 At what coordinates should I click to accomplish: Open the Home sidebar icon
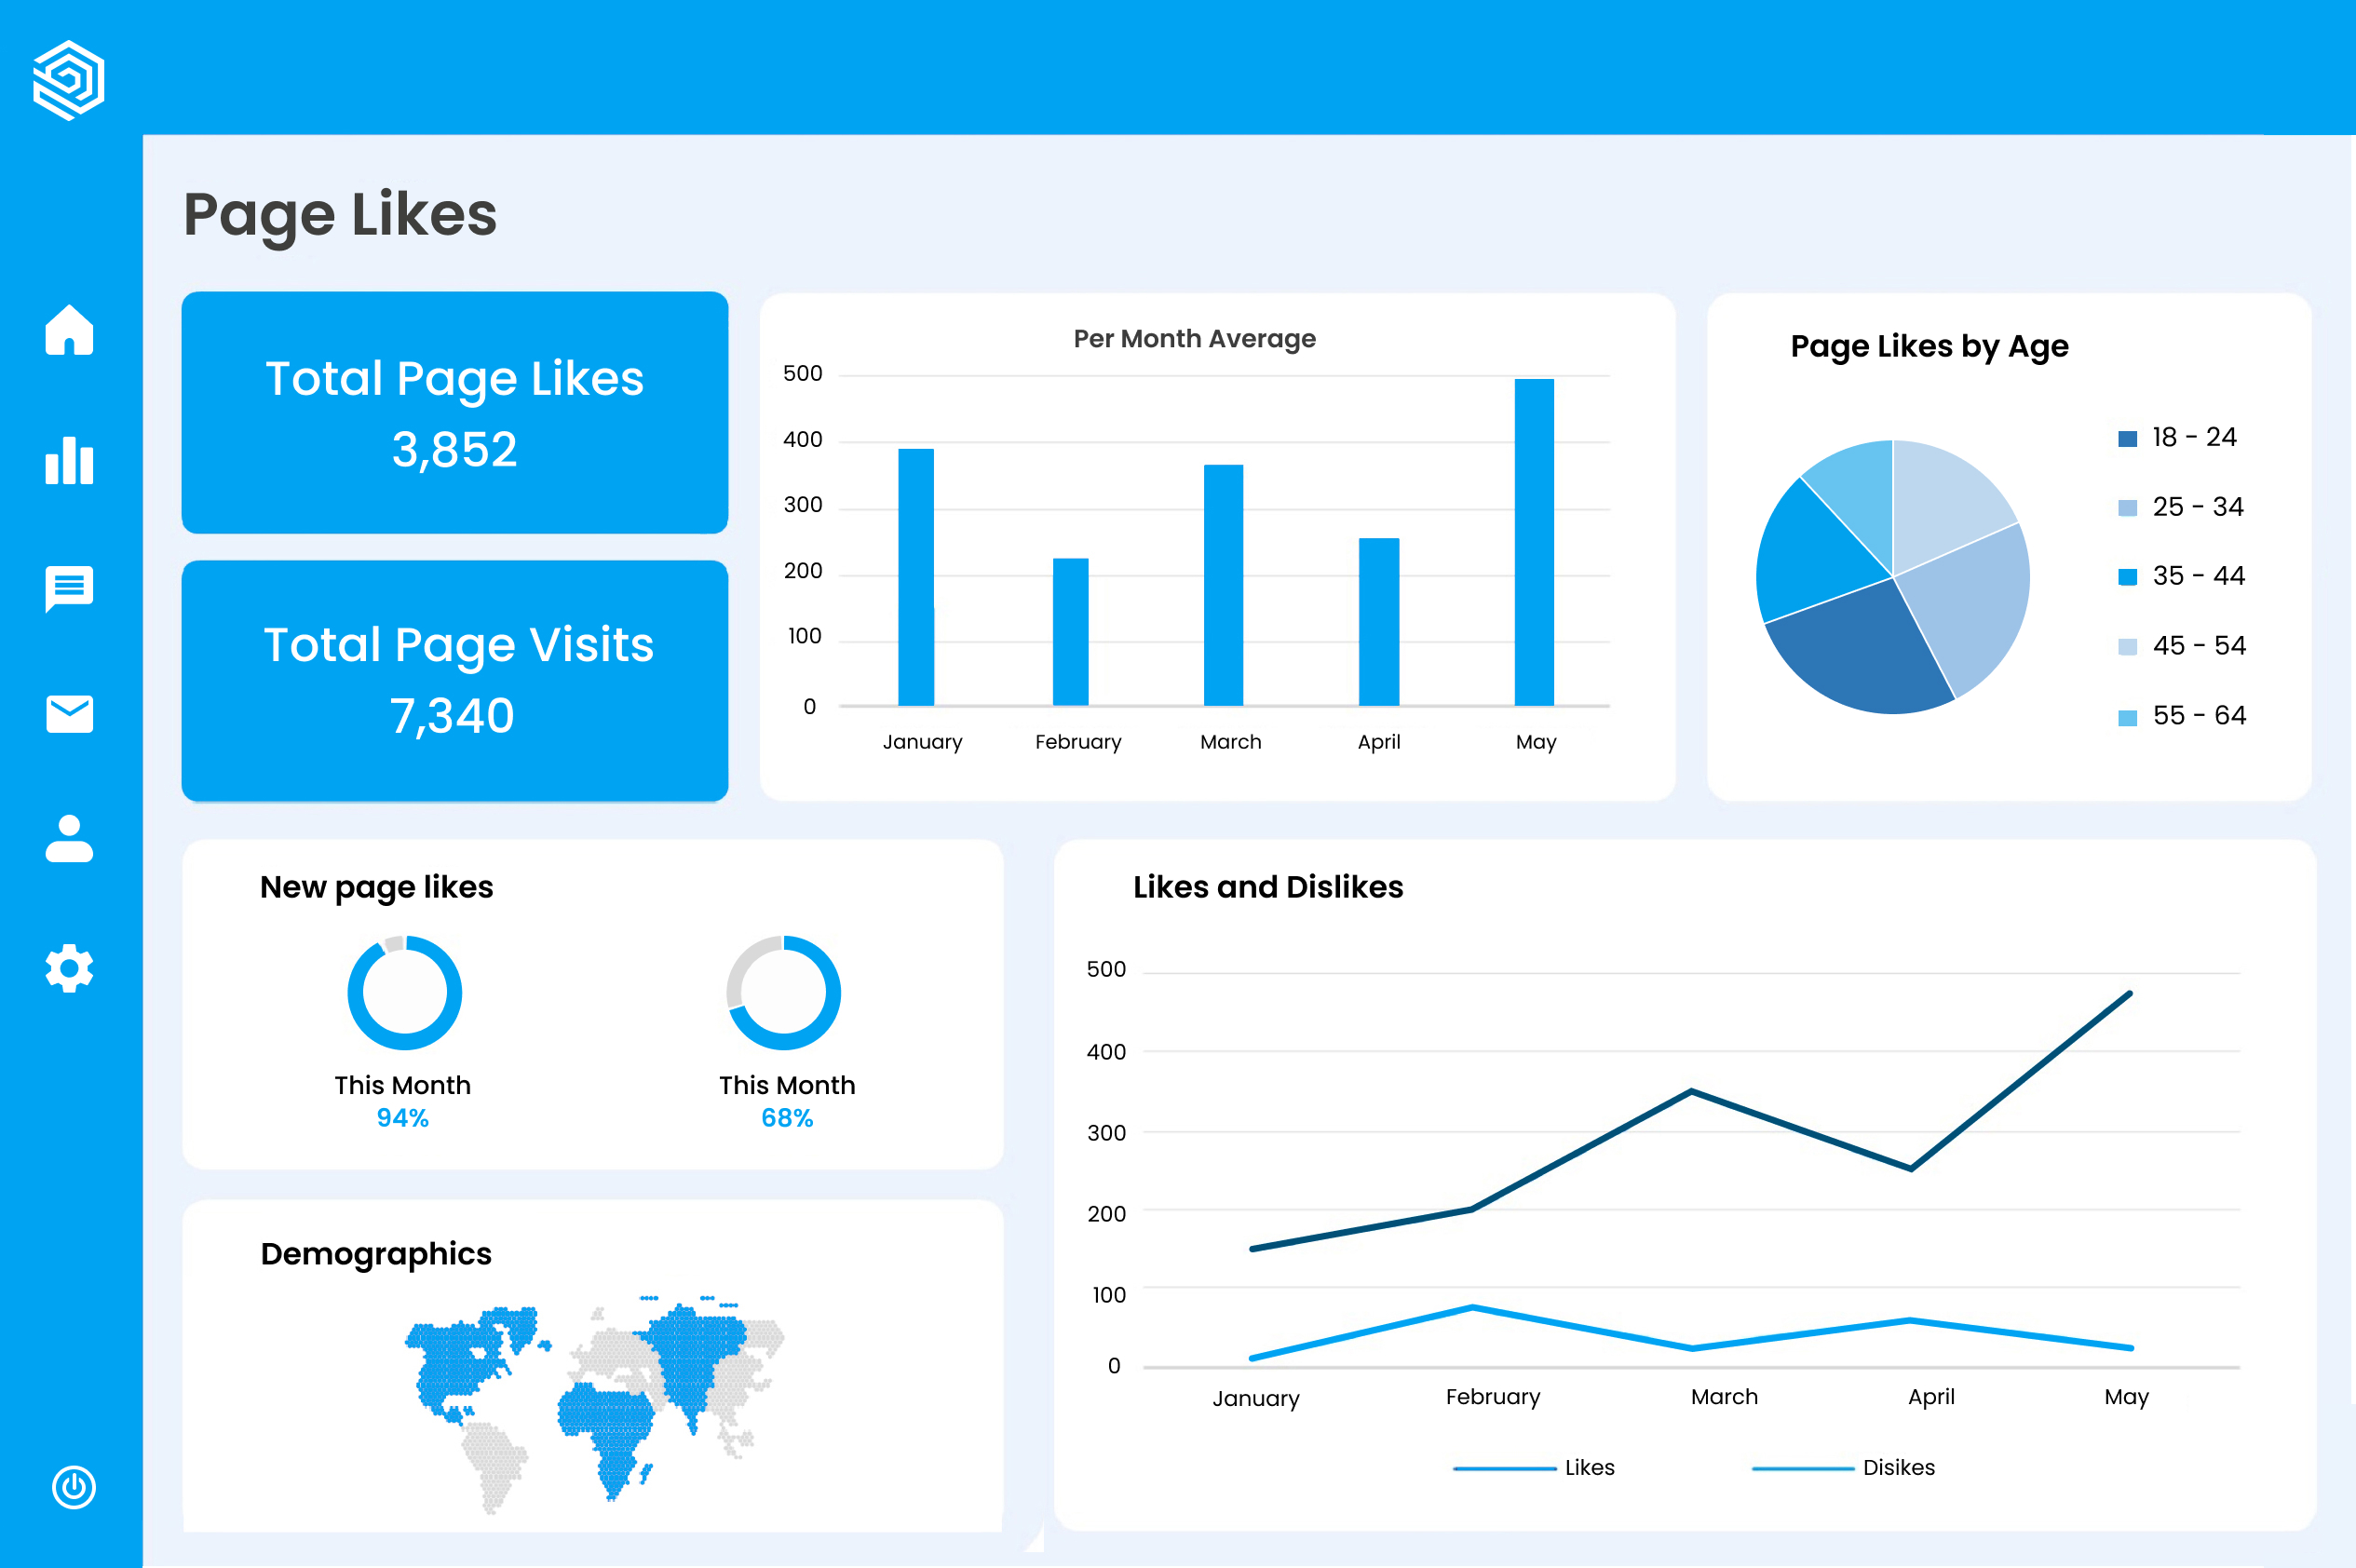69,329
